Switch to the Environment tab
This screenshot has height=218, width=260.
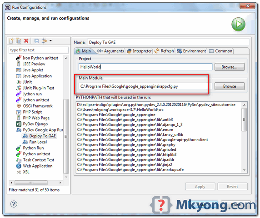[x=191, y=51]
